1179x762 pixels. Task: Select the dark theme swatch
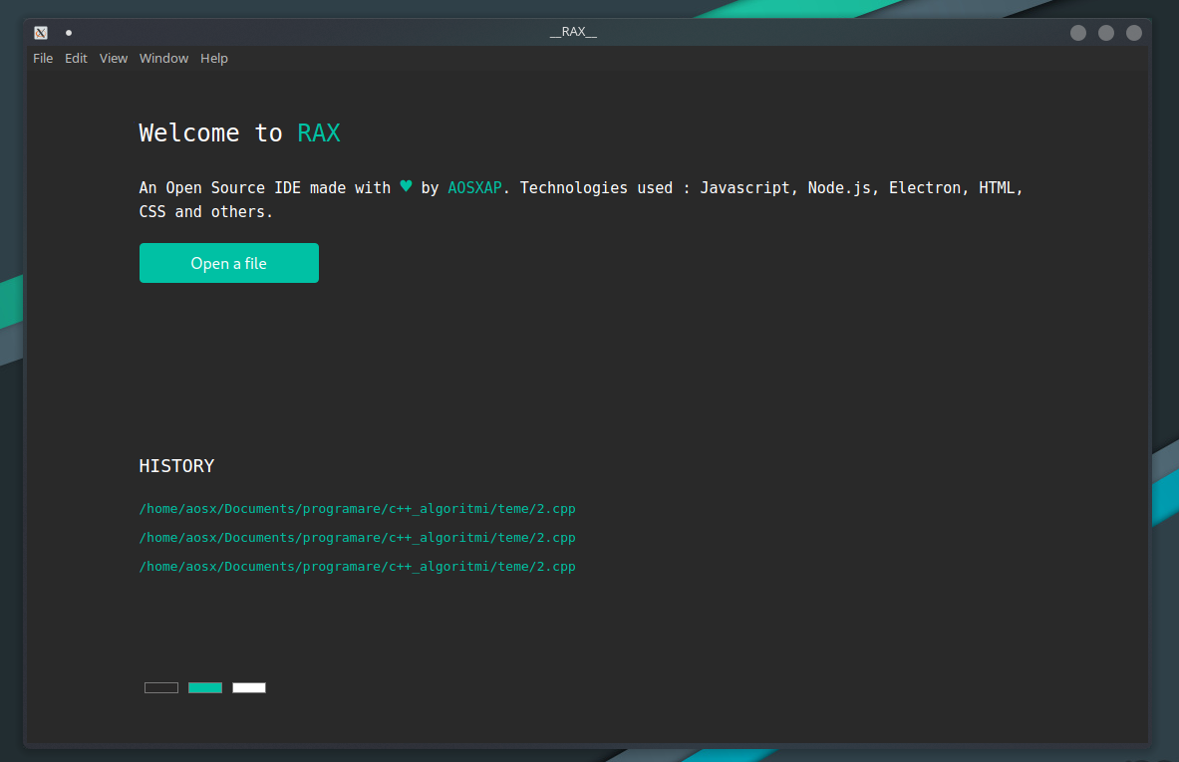click(x=160, y=687)
